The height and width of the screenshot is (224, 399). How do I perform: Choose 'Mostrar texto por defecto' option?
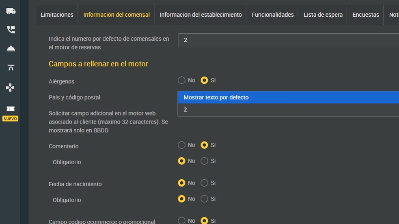(288, 98)
